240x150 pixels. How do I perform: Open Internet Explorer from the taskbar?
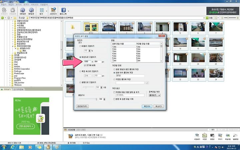[x=13, y=147]
